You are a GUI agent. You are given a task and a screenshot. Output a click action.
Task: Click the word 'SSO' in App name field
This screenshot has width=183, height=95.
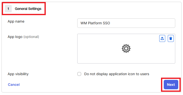pos(106,23)
